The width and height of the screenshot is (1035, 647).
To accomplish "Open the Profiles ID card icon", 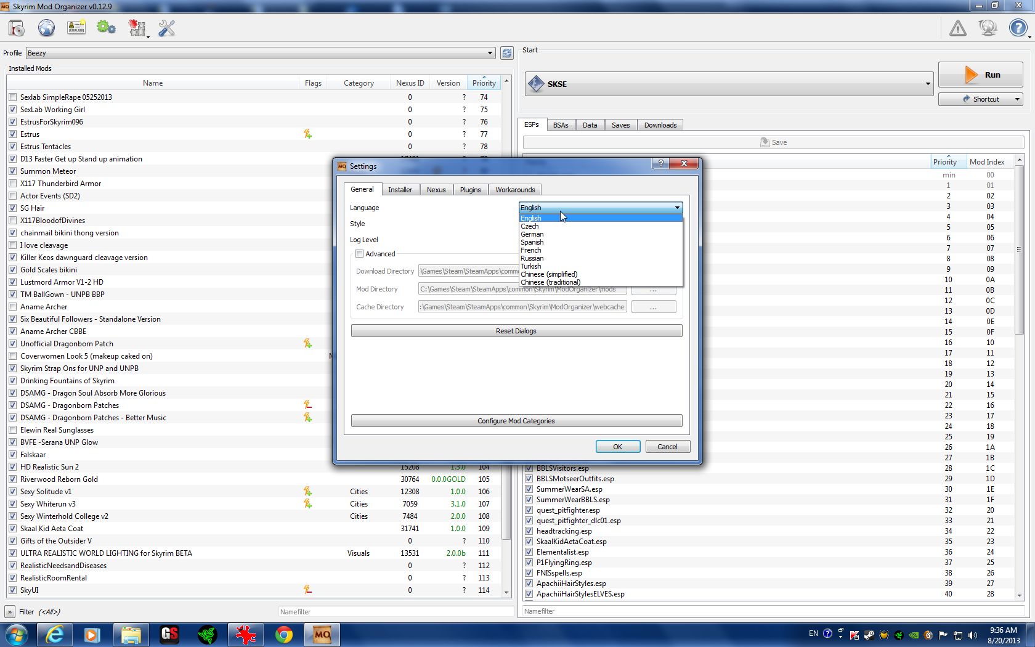I will [76, 28].
